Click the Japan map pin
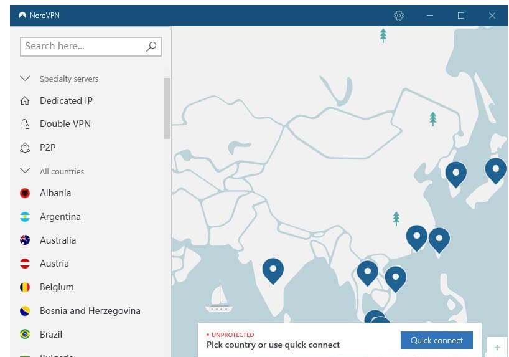509x357 pixels. (x=496, y=170)
